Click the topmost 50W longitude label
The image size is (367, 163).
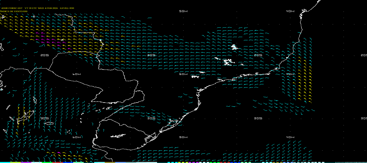click(183, 11)
